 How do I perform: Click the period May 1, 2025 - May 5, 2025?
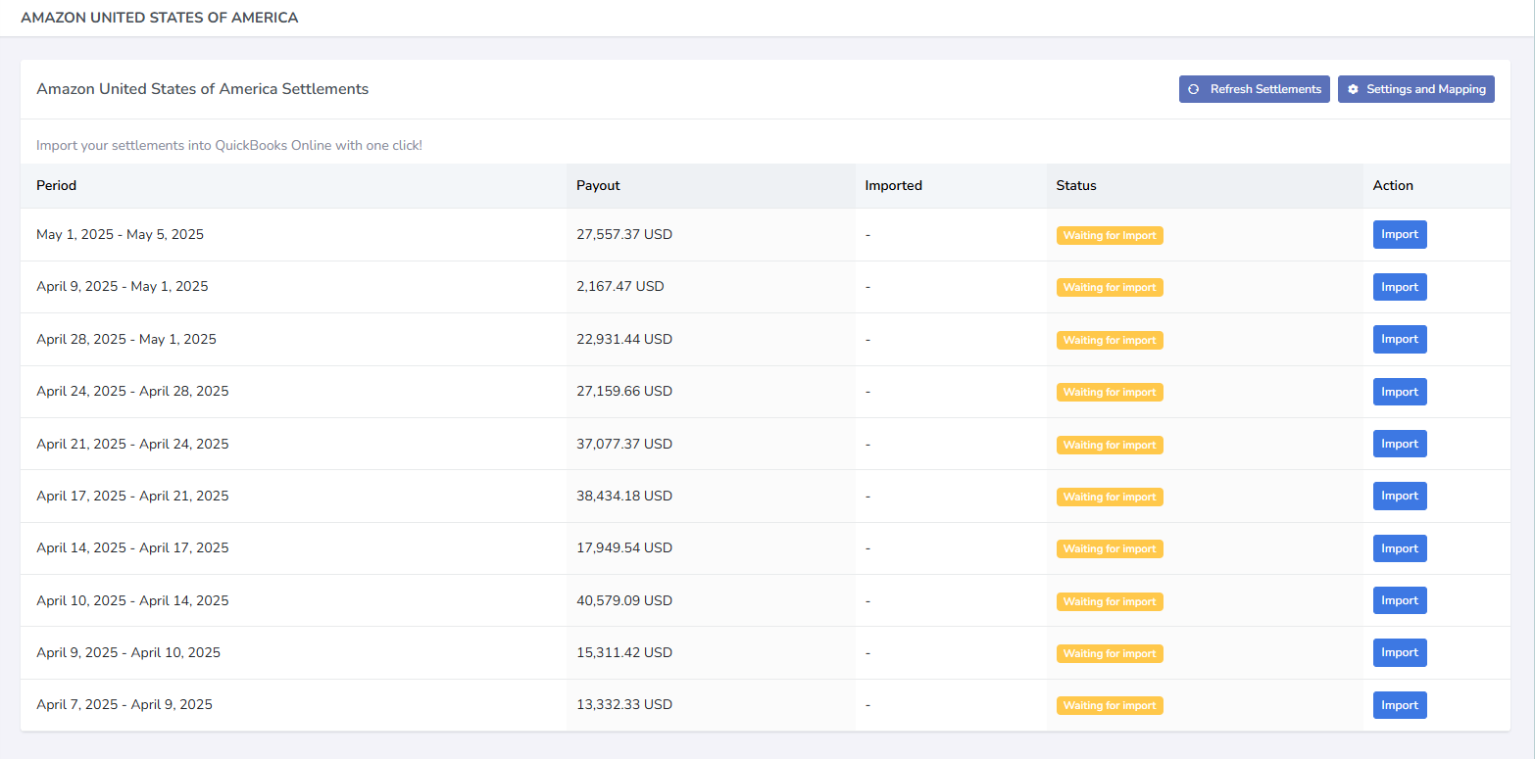tap(120, 235)
